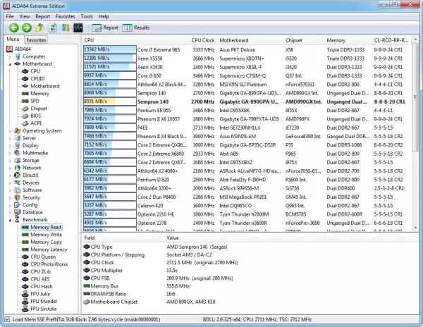This screenshot has height=327, width=423.
Task: Open the ACPI item in tree
Action: pyautogui.click(x=32, y=123)
